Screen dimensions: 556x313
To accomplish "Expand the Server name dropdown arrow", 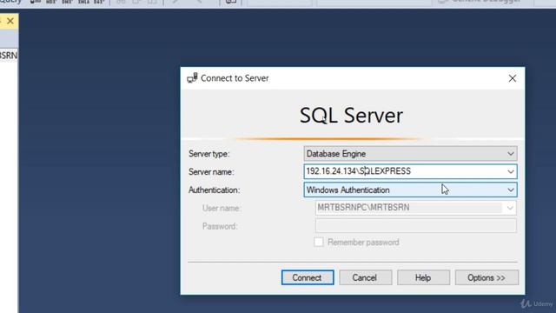I will pos(510,172).
